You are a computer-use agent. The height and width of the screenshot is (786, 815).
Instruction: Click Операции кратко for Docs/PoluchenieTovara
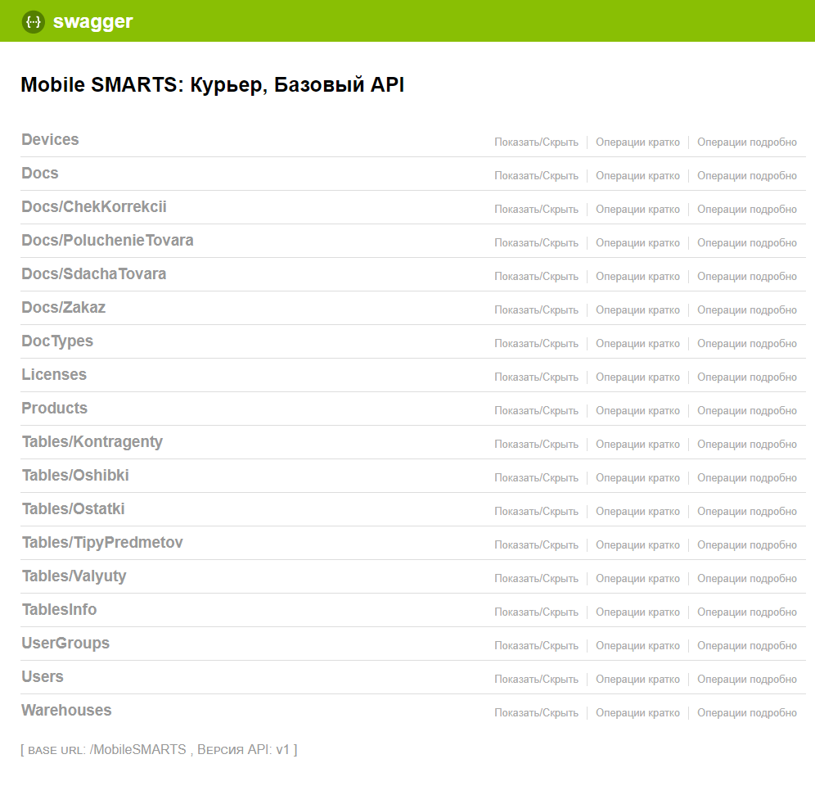(x=637, y=243)
